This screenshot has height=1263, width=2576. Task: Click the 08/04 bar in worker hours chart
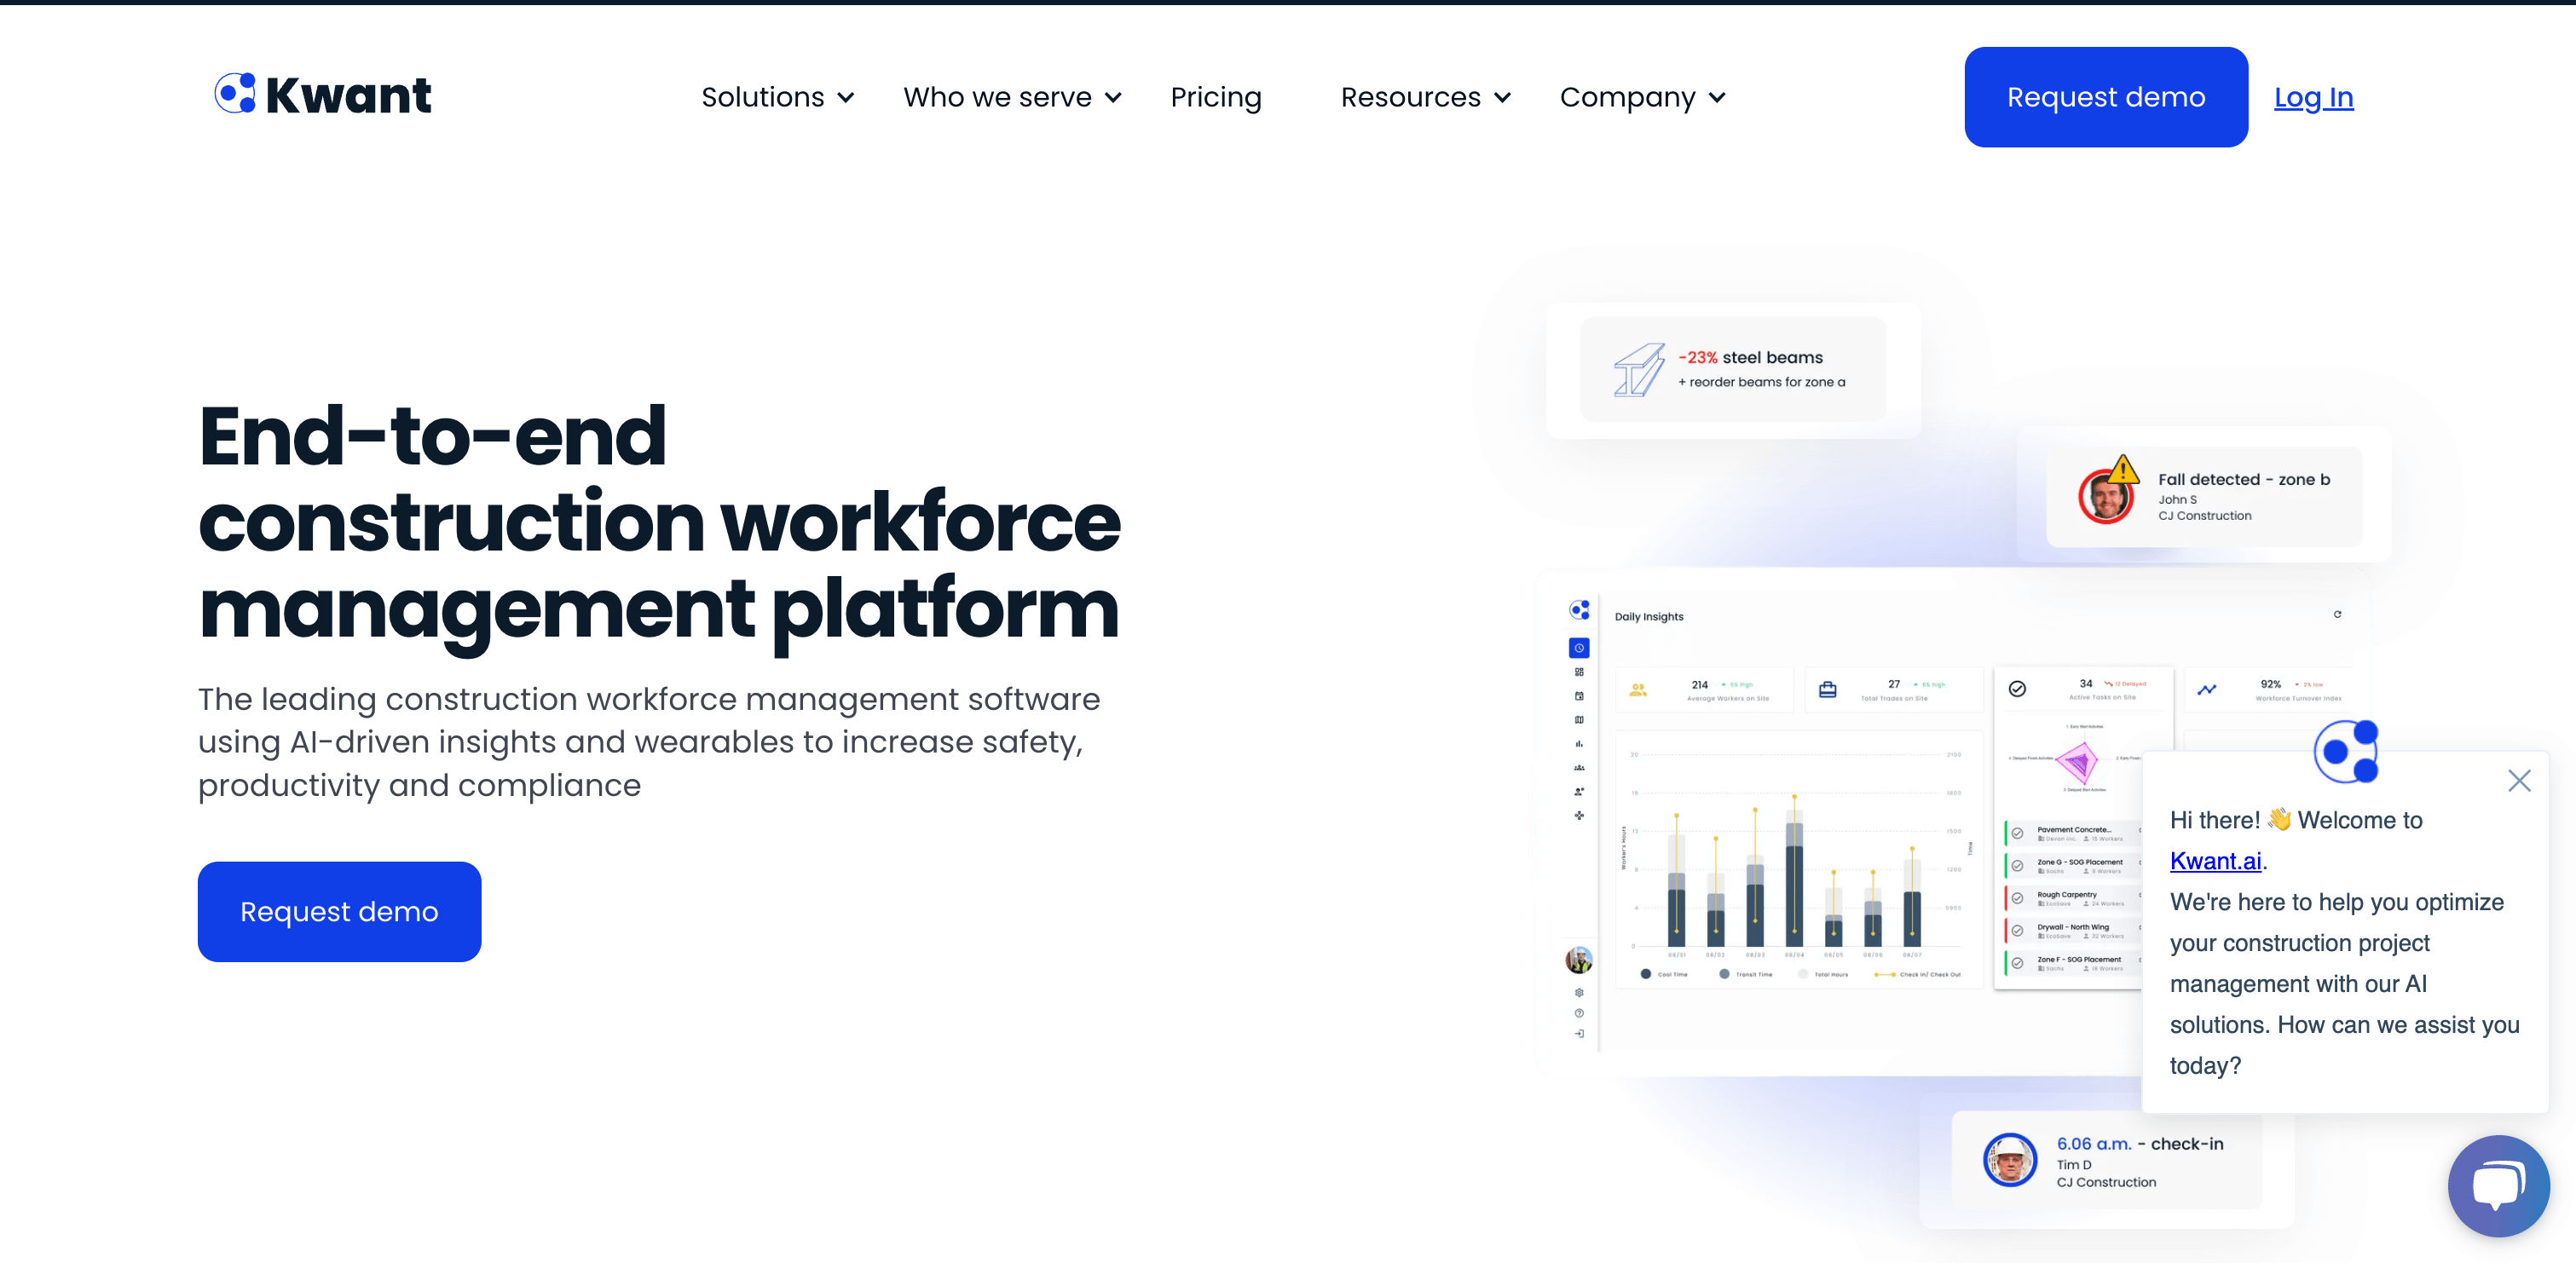click(x=1794, y=879)
